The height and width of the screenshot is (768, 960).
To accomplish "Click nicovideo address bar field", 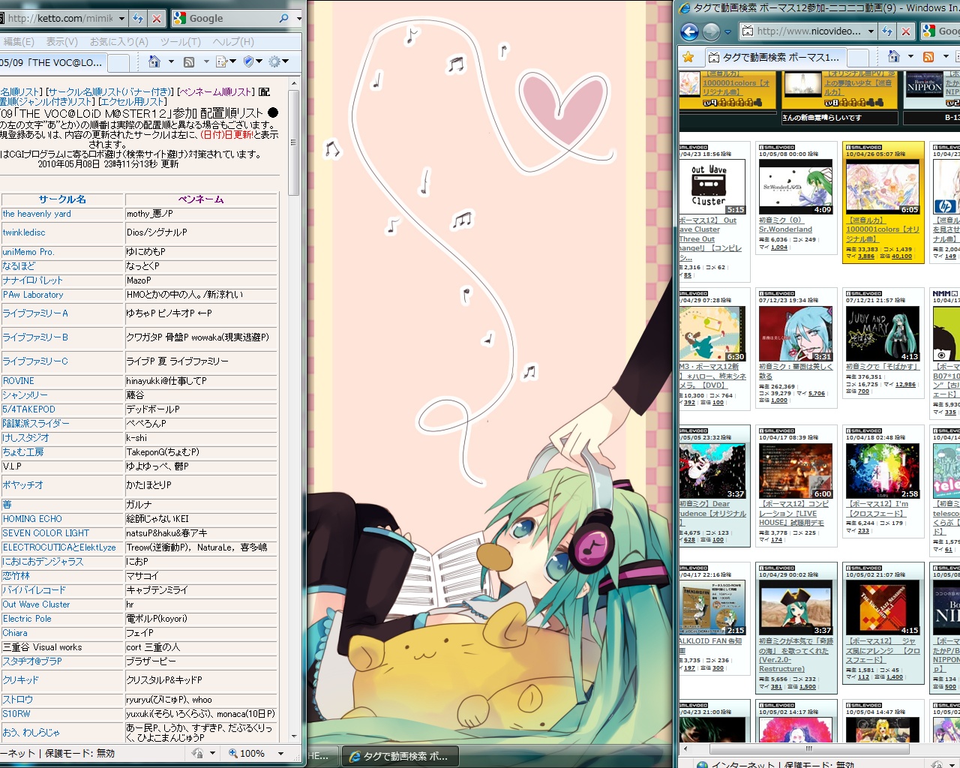I will coord(810,31).
